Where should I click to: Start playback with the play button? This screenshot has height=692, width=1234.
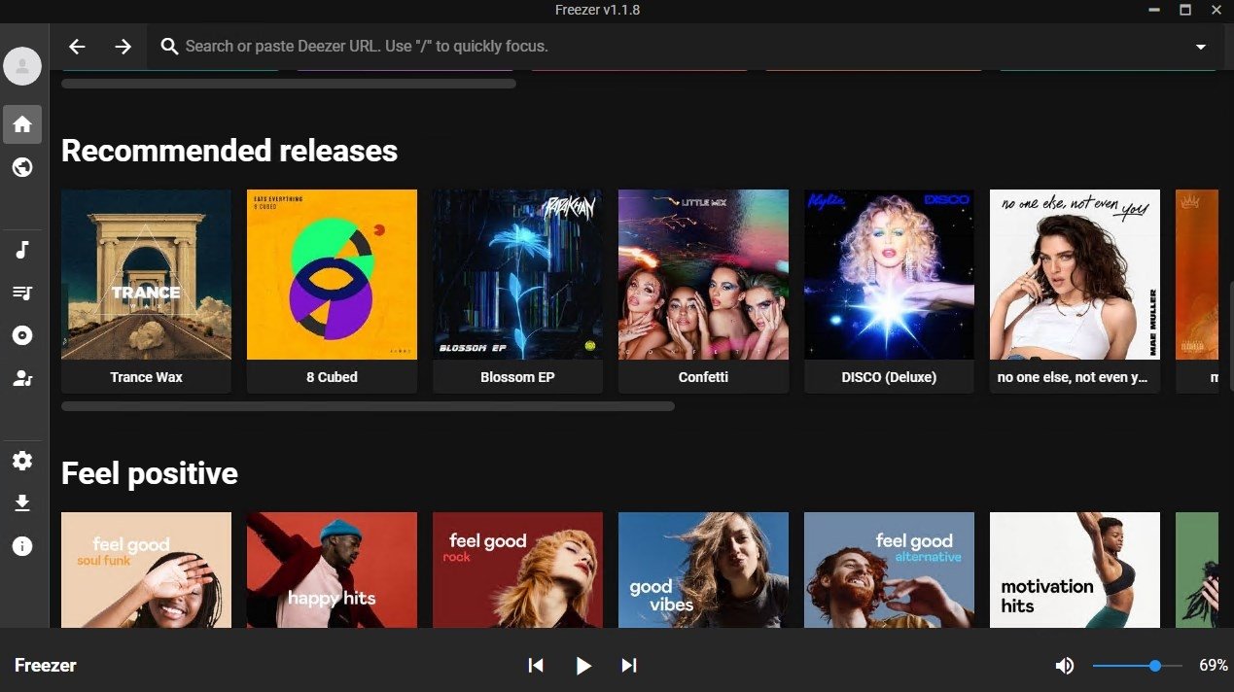point(582,665)
